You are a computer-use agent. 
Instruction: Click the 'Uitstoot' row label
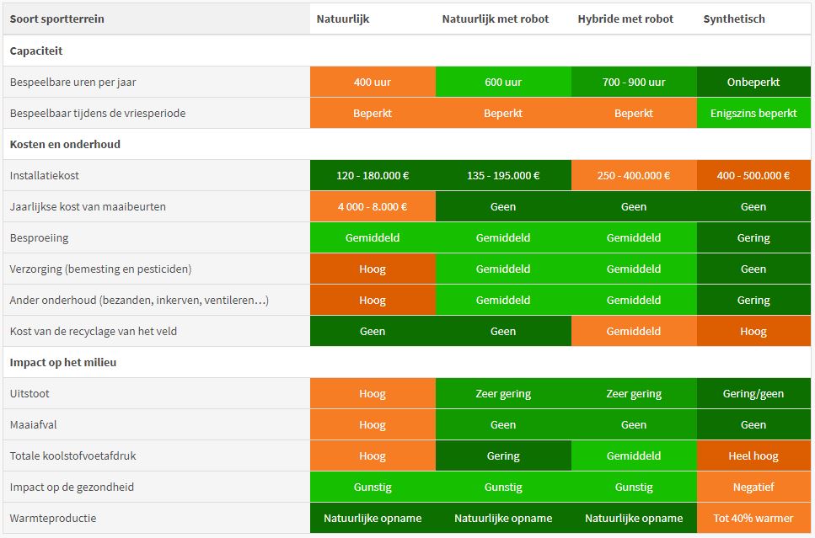(157, 394)
